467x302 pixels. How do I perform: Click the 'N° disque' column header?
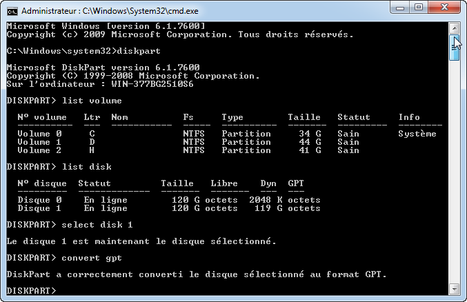click(42, 183)
